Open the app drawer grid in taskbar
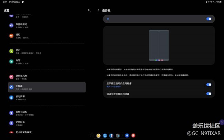Image resolution: width=224 pixels, height=140 pixels. (92, 136)
